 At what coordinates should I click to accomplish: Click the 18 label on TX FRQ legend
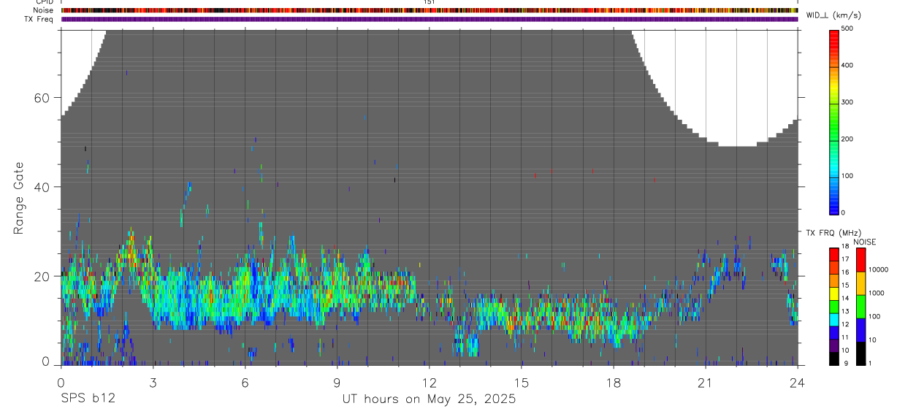tap(844, 246)
